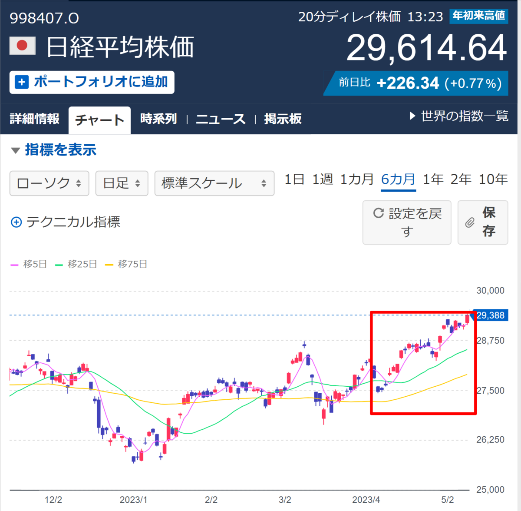The width and height of the screenshot is (521, 511).
Task: Click the 移75日 legend entry
Action: 126,264
